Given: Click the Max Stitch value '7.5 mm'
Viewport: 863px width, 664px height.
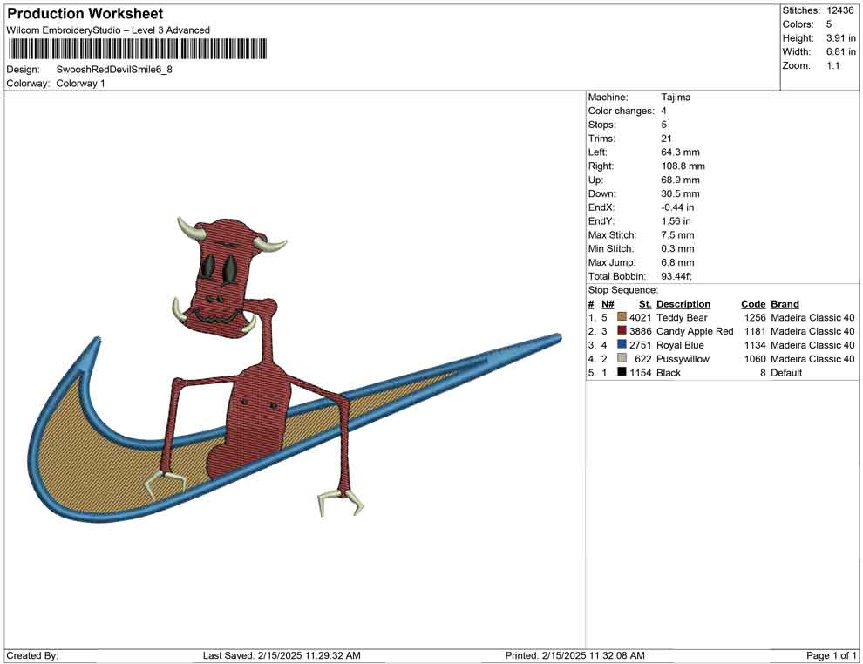Looking at the screenshot, I should [x=677, y=234].
